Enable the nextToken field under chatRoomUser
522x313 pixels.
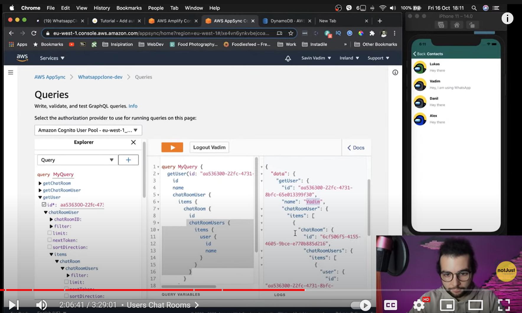click(x=50, y=240)
